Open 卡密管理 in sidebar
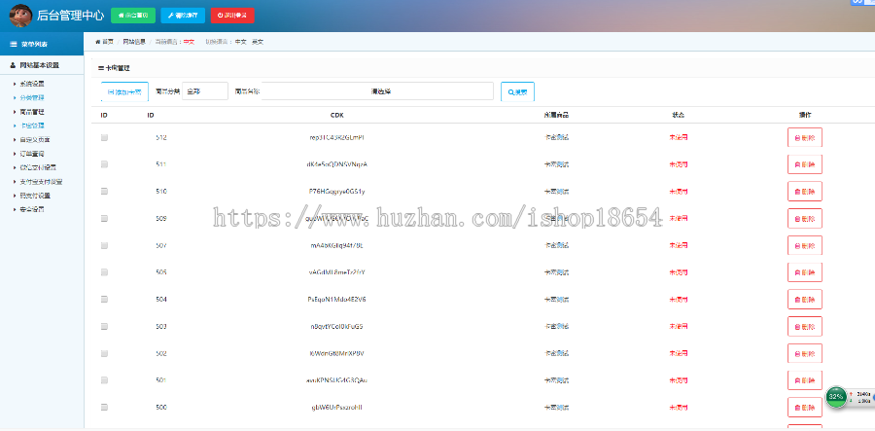The width and height of the screenshot is (875, 431). (x=32, y=126)
